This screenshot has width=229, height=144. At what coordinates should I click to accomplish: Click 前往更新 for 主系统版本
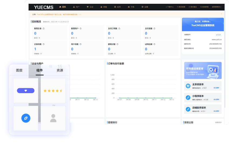(217, 88)
